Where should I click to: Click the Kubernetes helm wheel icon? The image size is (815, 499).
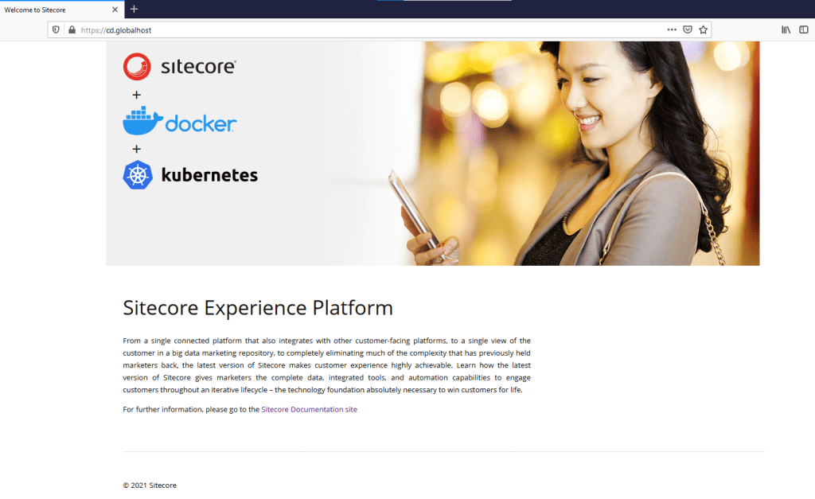pyautogui.click(x=138, y=174)
